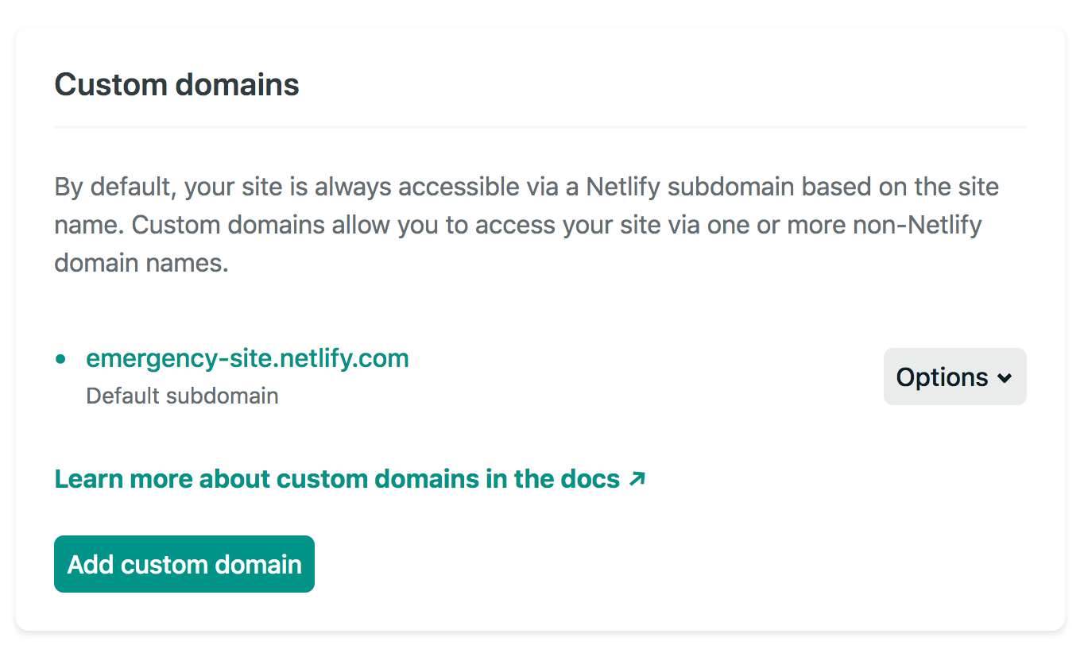This screenshot has height=653, width=1084.
Task: Open the emergency-site.netlify.com domain link
Action: (247, 358)
